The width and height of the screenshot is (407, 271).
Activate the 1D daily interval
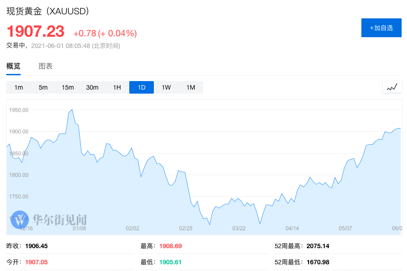(x=141, y=87)
